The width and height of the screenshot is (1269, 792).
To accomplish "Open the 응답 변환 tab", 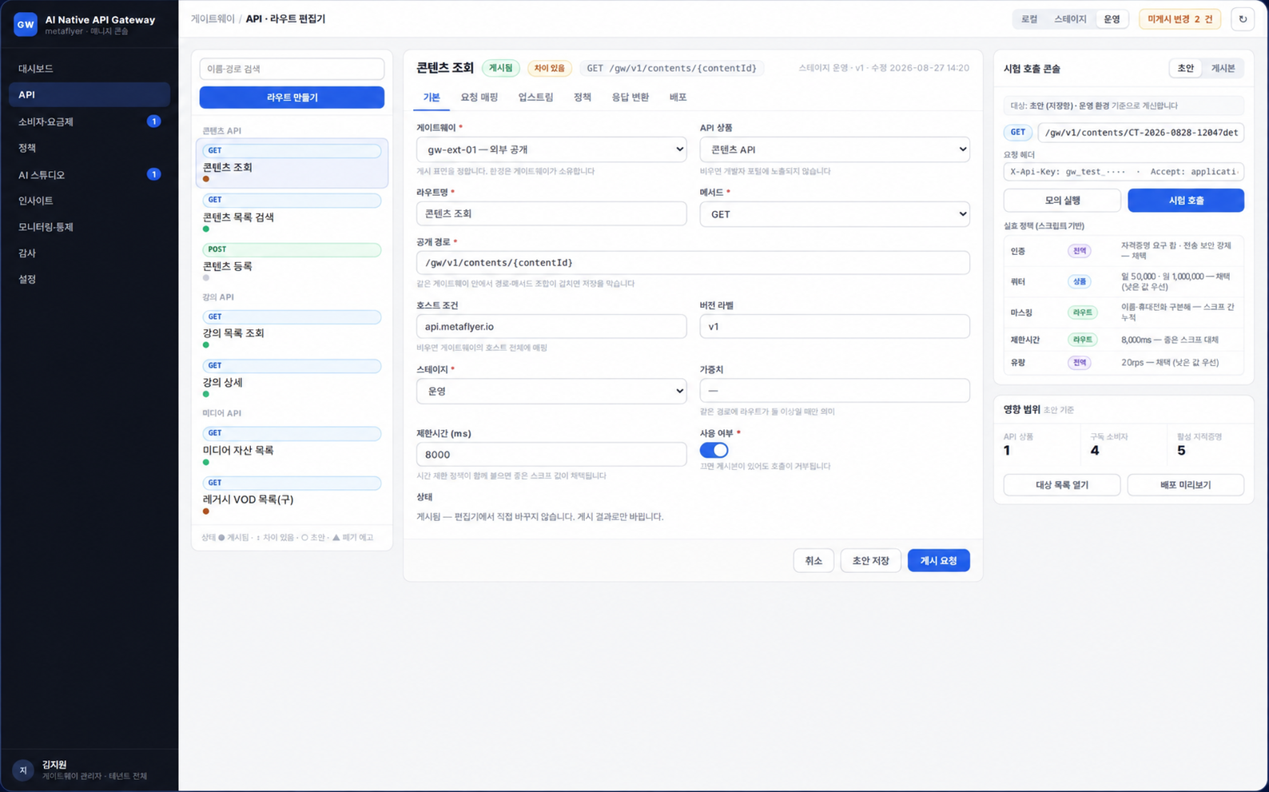I will [x=630, y=98].
